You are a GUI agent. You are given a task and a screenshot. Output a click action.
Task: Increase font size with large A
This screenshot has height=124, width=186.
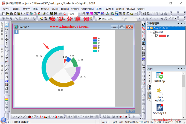[x=165, y=19]
